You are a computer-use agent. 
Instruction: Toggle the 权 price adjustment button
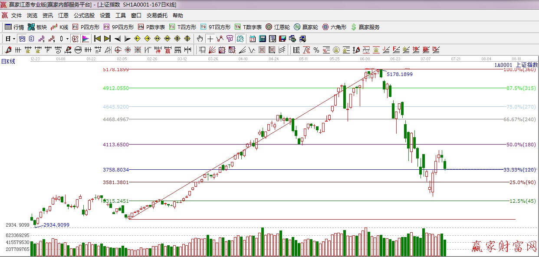[75, 39]
